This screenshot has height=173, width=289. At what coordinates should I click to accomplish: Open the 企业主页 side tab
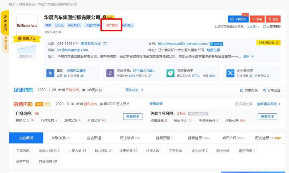click(x=5, y=23)
